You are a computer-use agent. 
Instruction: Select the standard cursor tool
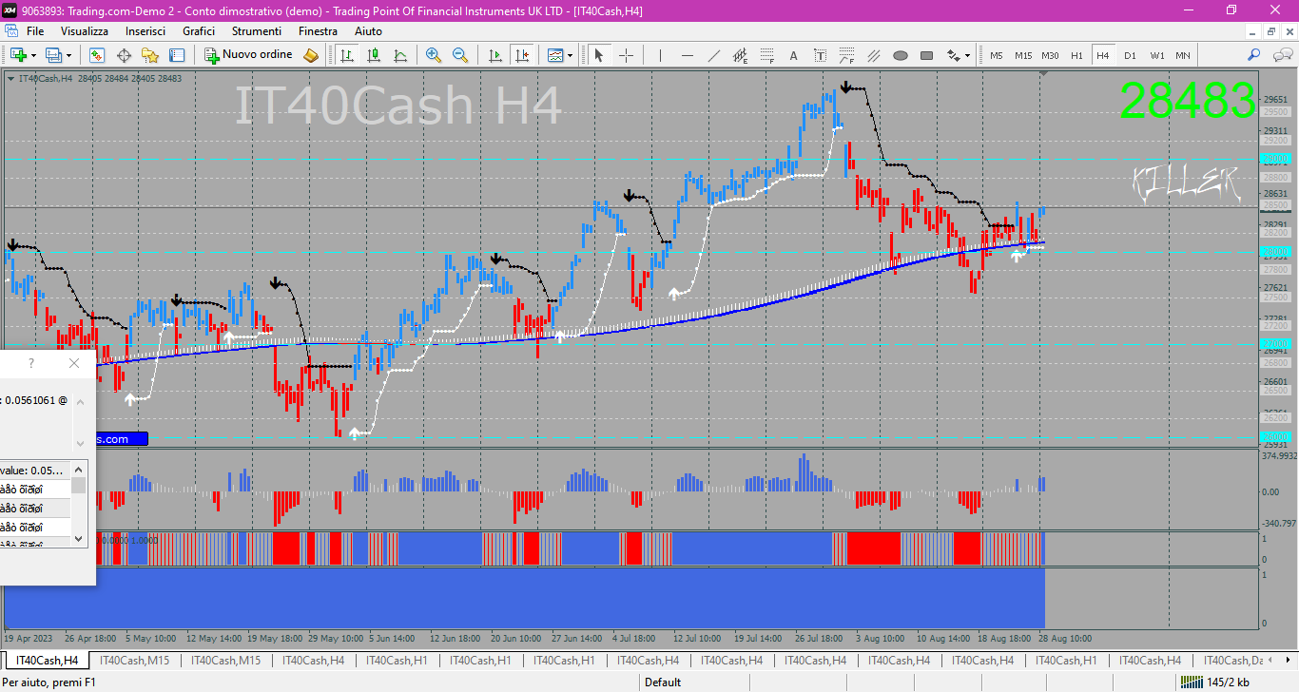point(599,55)
